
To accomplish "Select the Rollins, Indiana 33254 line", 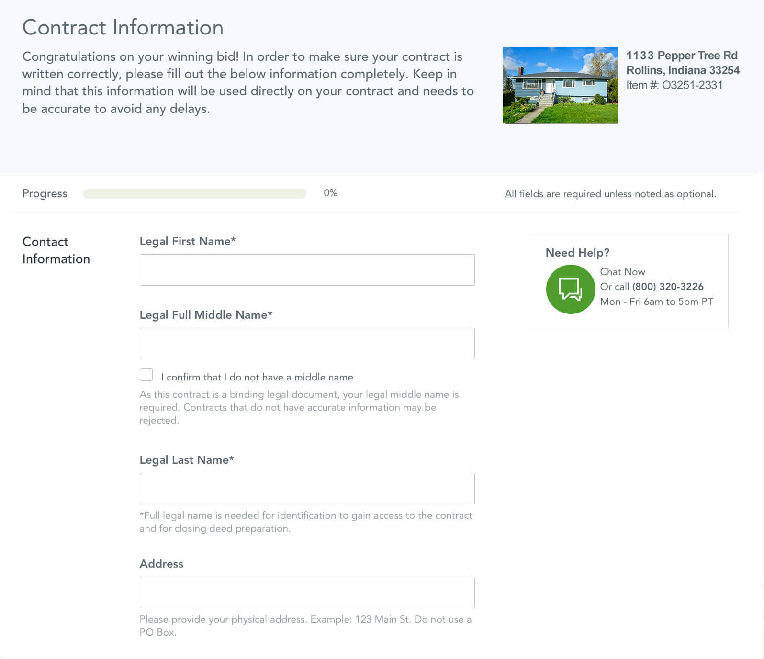I will coord(683,70).
